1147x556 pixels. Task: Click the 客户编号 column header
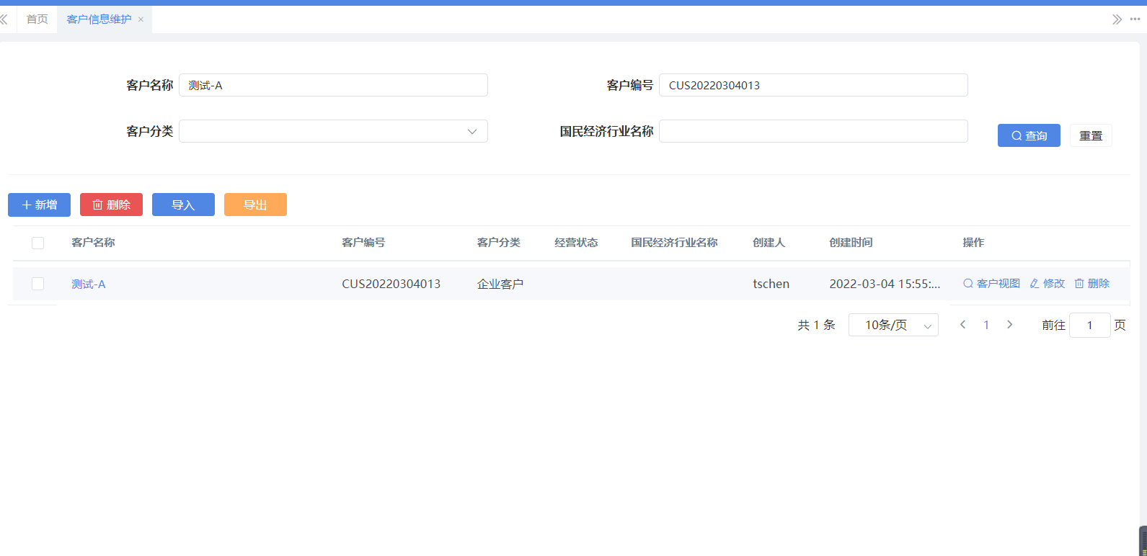coord(363,243)
